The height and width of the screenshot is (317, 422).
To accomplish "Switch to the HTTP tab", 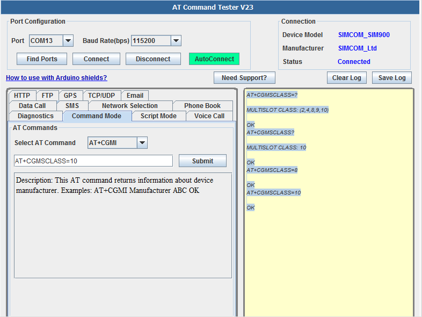I will 22,96.
